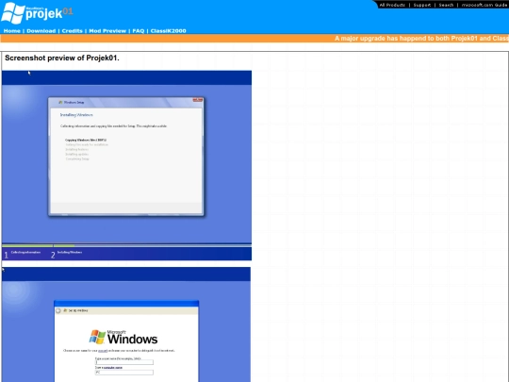Click the Screenshot preview of Projek01 heading
509x382 pixels.
(x=62, y=58)
